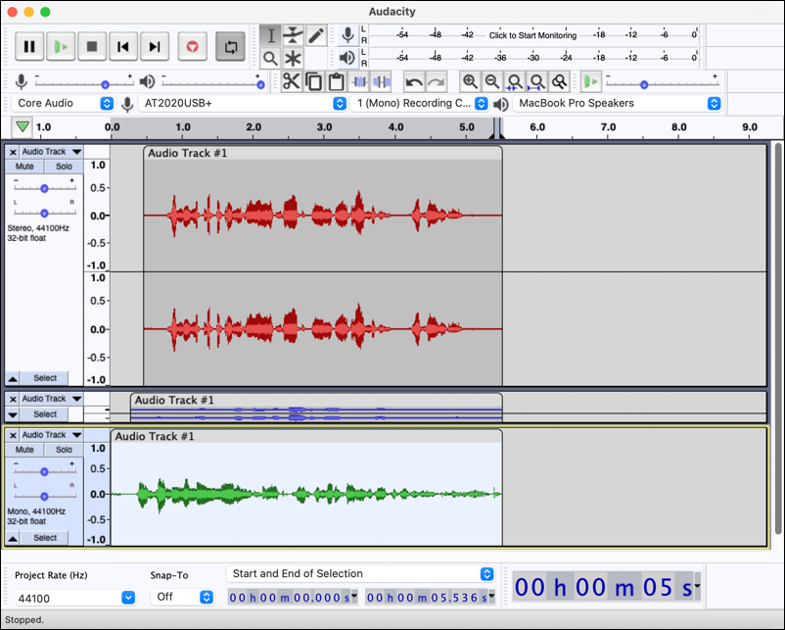Mute the mono green track
This screenshot has width=785, height=630.
[x=24, y=450]
